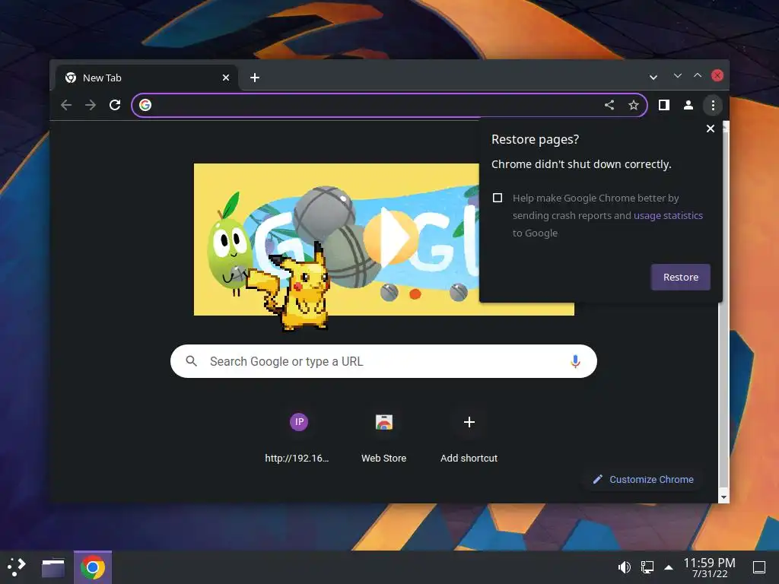
Task: Expand hidden system tray icons
Action: point(669,567)
